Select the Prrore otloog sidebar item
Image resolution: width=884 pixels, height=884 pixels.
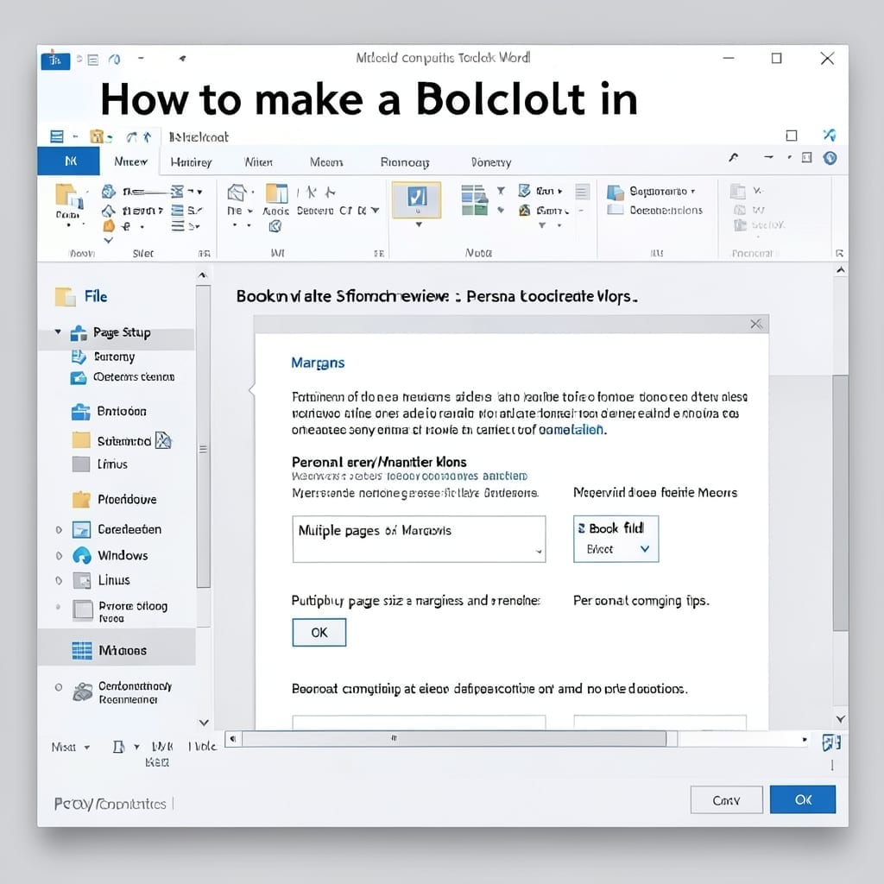120,611
